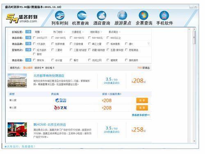Select 默认排序 default sorting
The height and width of the screenshot is (154, 205).
pos(28,68)
